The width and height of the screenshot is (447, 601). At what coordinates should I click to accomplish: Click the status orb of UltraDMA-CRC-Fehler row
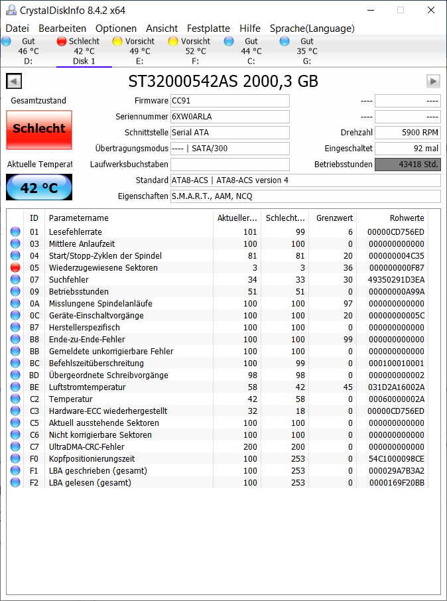point(15,446)
